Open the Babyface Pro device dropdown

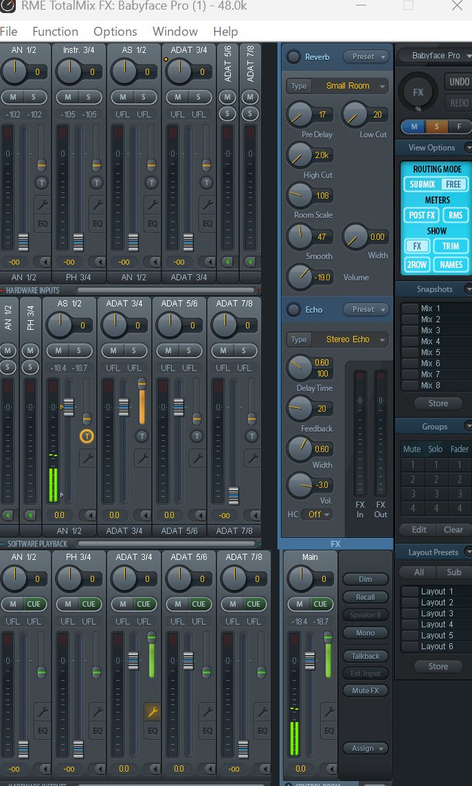(436, 56)
